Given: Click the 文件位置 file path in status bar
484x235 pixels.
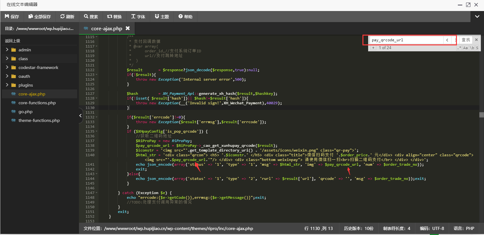Looking at the screenshot, I should 168,228.
